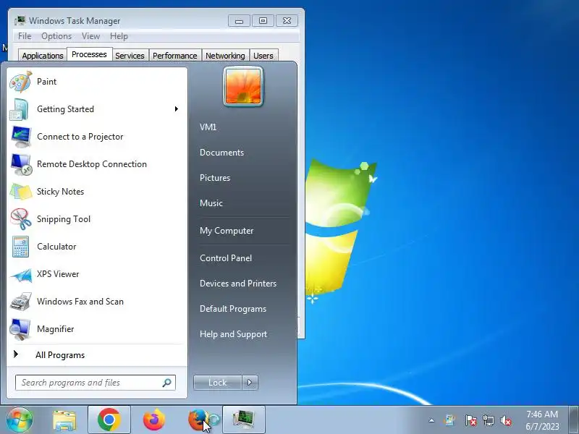Open Help and Support
The height and width of the screenshot is (434, 579).
click(233, 334)
